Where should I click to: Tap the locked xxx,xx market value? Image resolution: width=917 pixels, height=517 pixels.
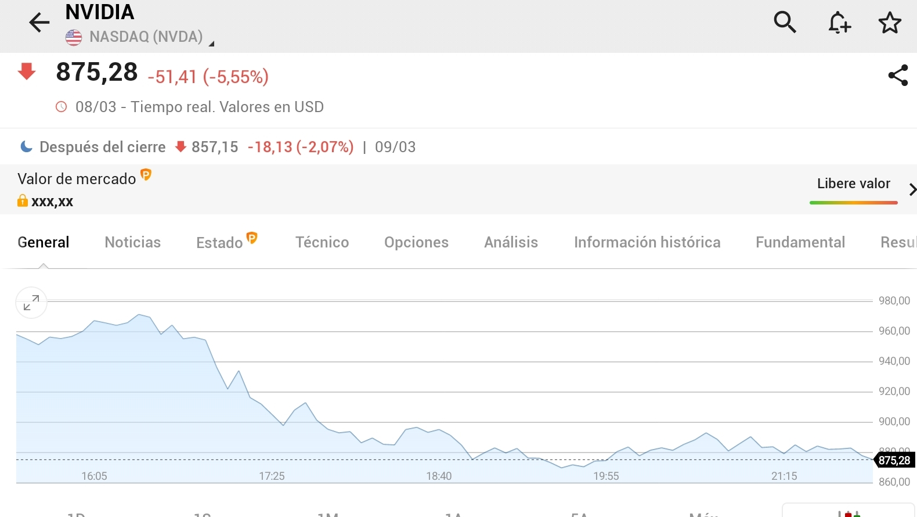pos(52,202)
